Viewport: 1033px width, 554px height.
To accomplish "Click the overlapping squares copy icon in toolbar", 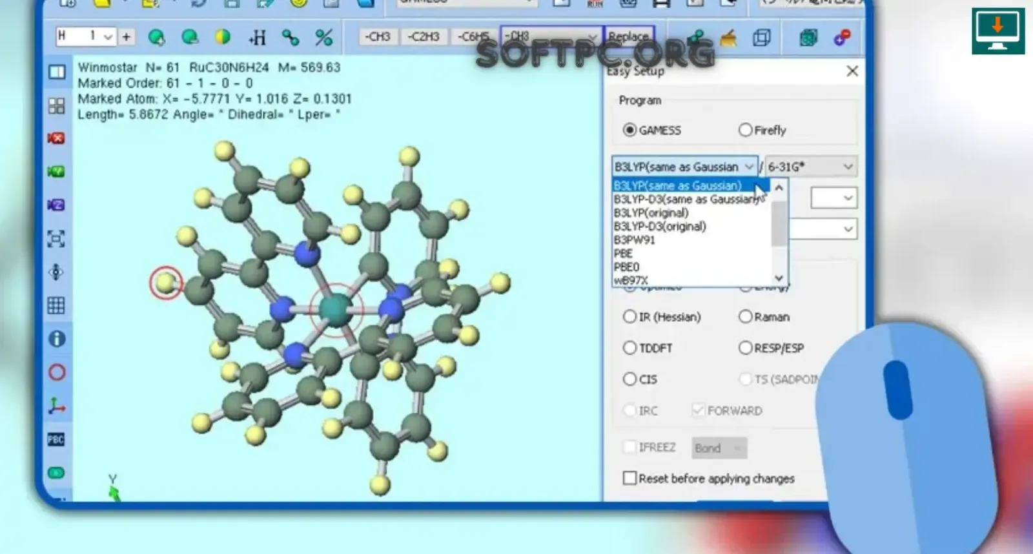I will point(762,37).
